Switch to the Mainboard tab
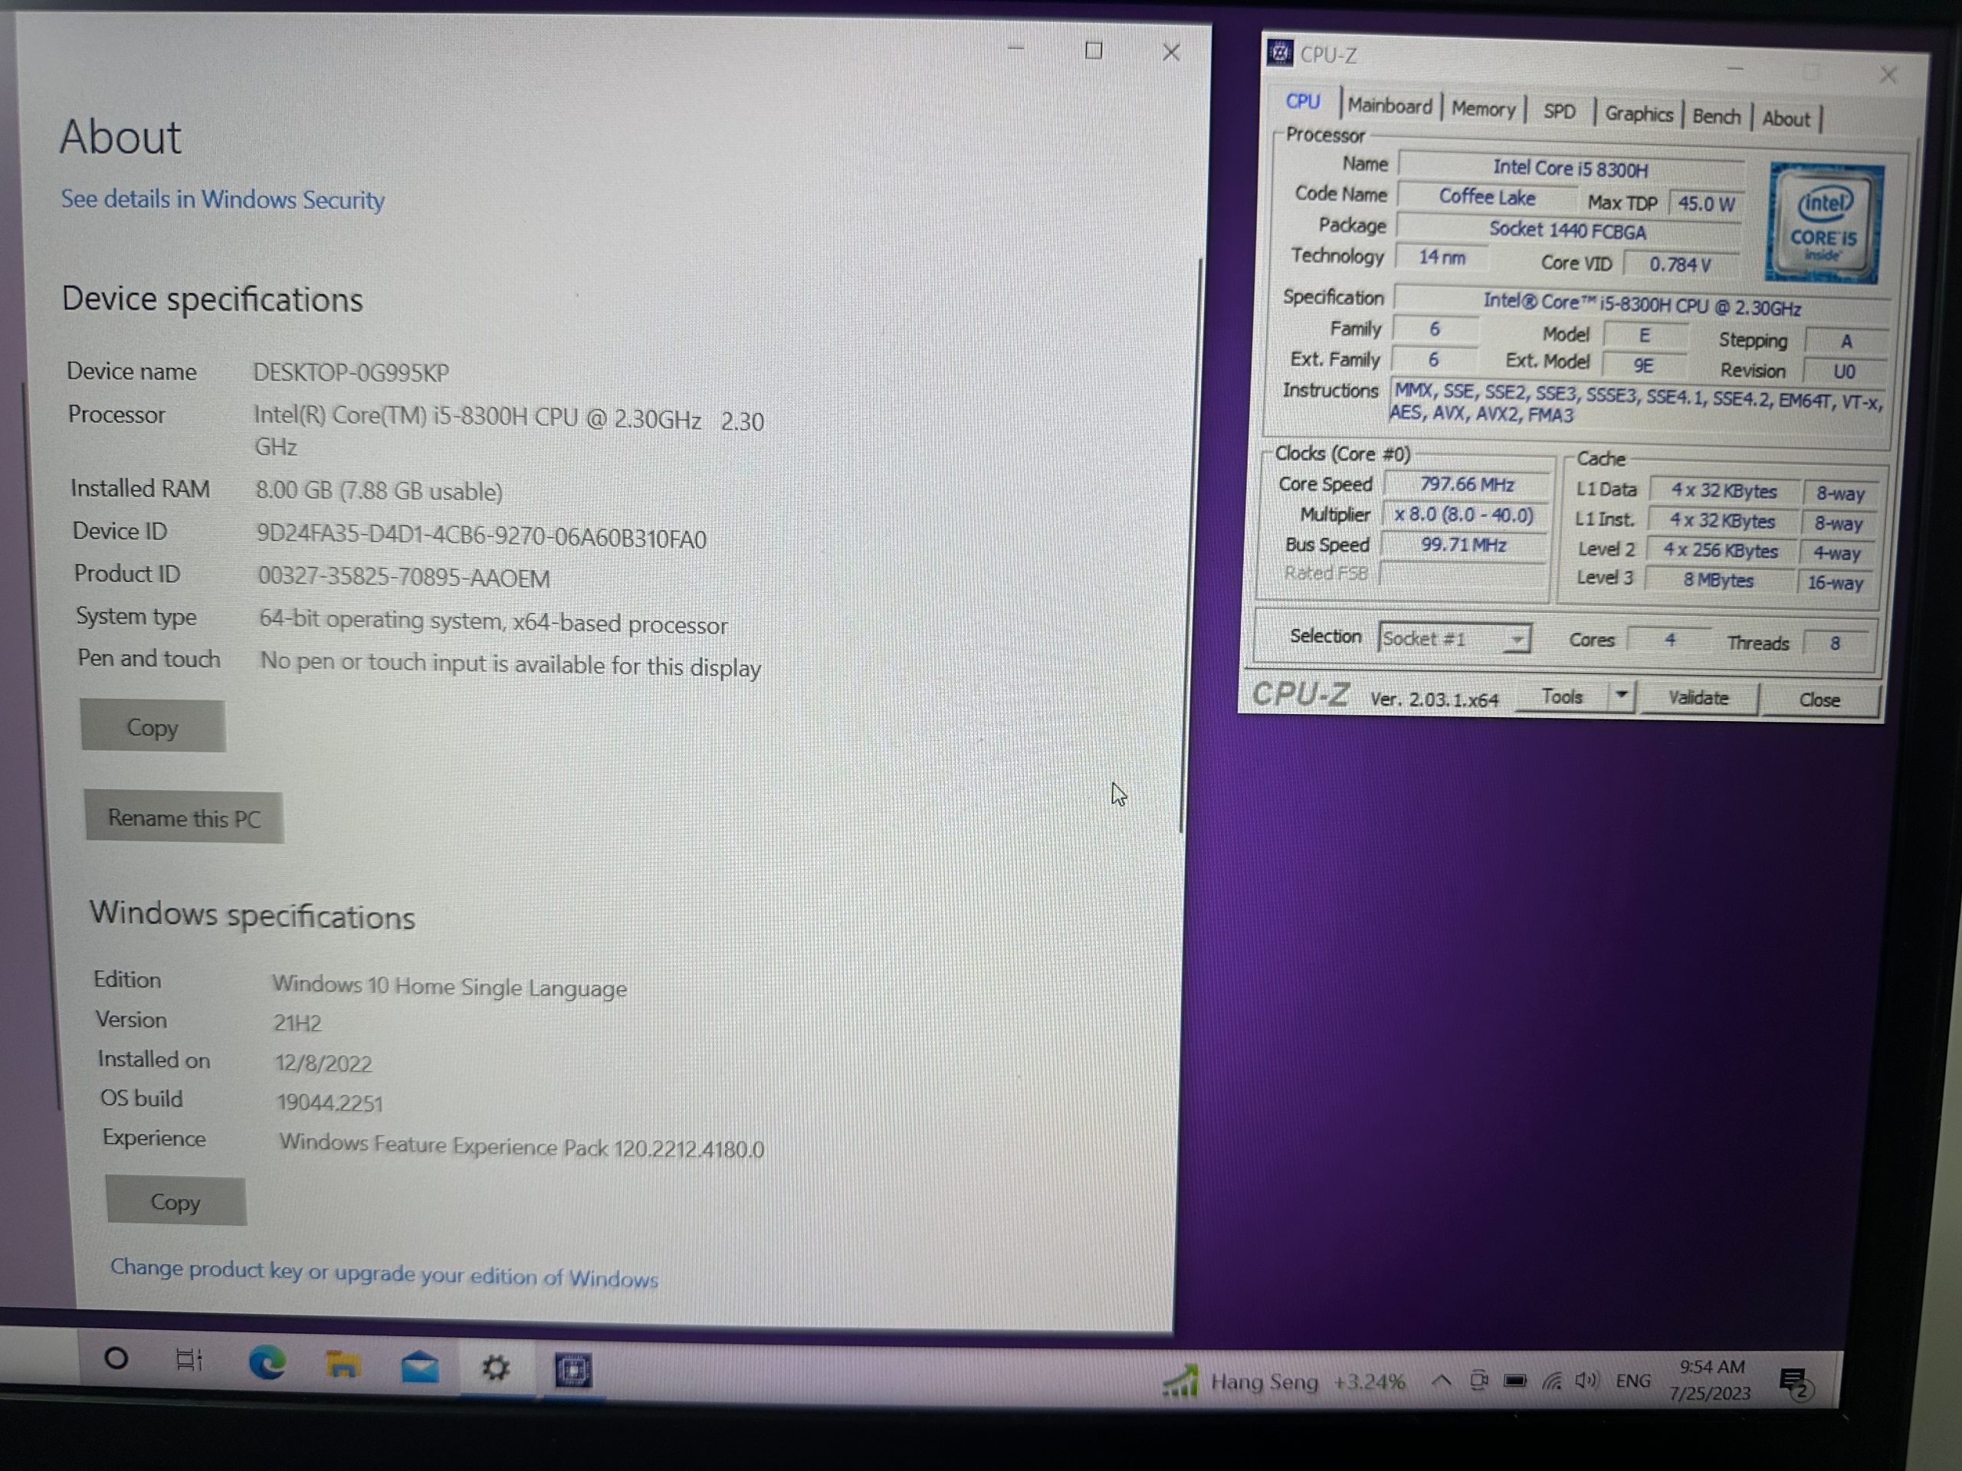Screen dimensions: 1962x1471 pos(1390,106)
